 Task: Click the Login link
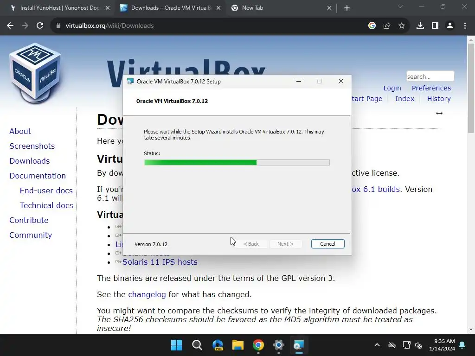[x=392, y=88]
